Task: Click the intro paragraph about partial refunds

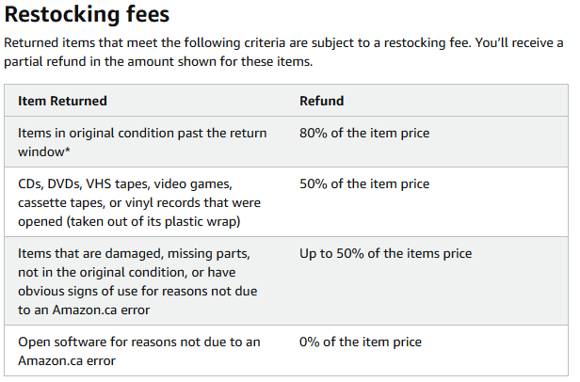Action: point(283,52)
